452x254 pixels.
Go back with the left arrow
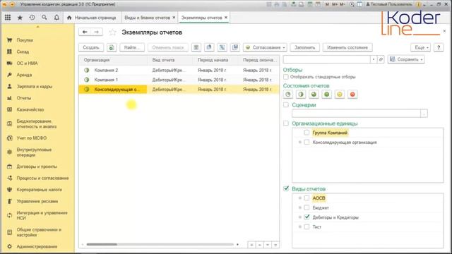pos(85,32)
